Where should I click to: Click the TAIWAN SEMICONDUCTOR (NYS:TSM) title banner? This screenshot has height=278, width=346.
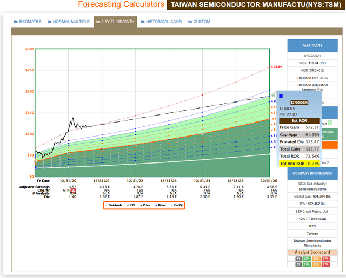[256, 5]
